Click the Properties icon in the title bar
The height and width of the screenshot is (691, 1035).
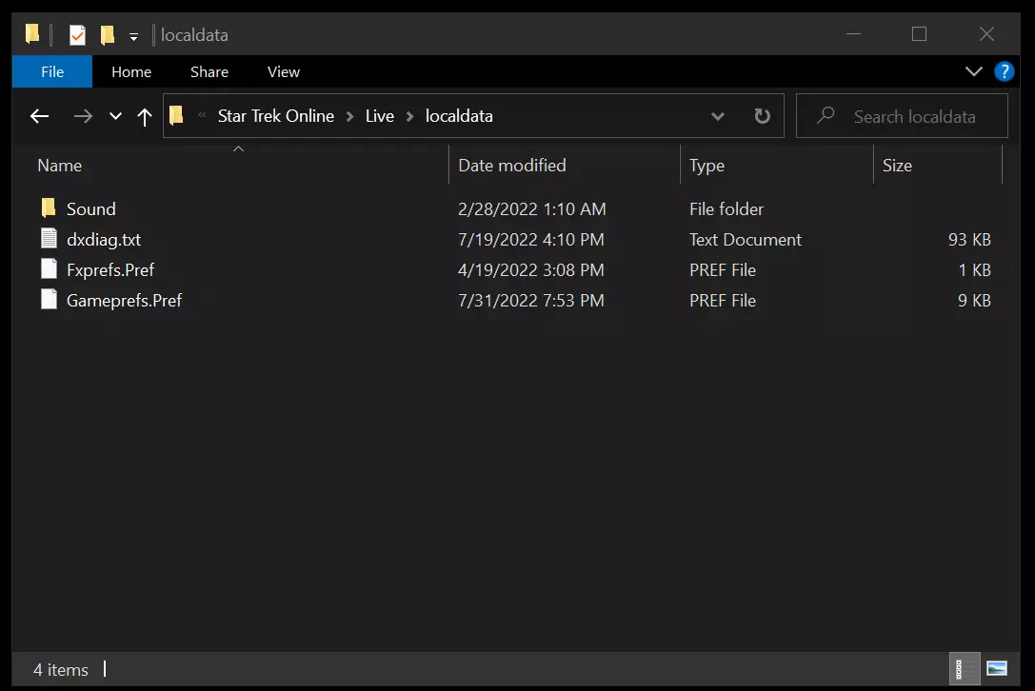(x=77, y=35)
